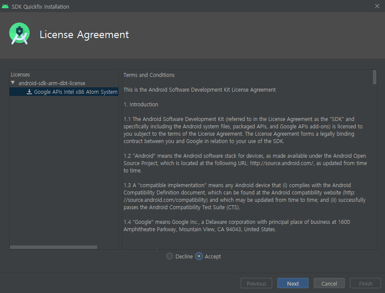
Task: Click the Licenses header label
Action: click(20, 74)
